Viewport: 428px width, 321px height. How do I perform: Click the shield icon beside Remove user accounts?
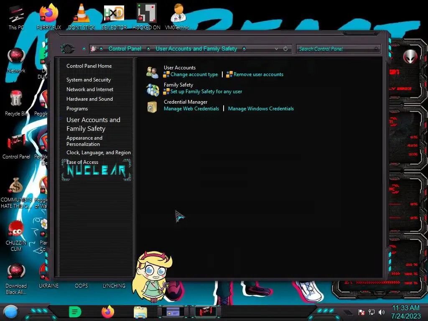[x=229, y=74]
